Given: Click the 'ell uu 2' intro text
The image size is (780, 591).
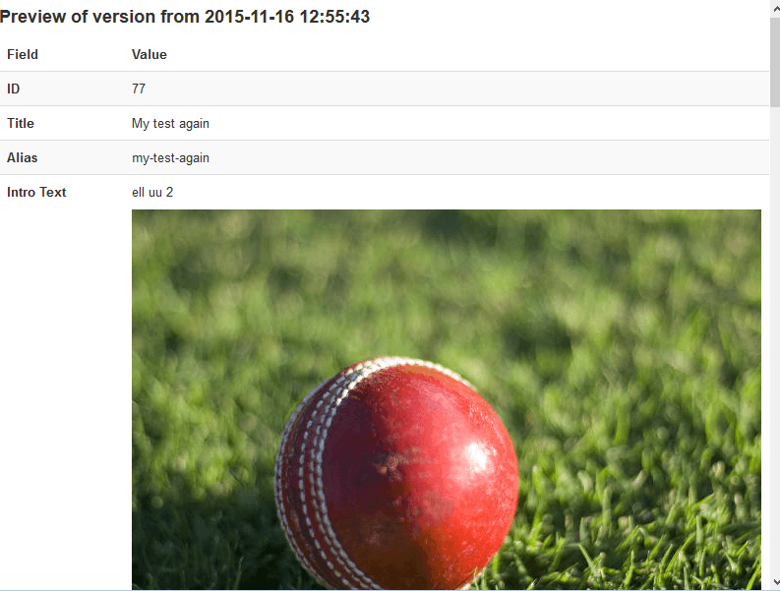Looking at the screenshot, I should [x=152, y=192].
